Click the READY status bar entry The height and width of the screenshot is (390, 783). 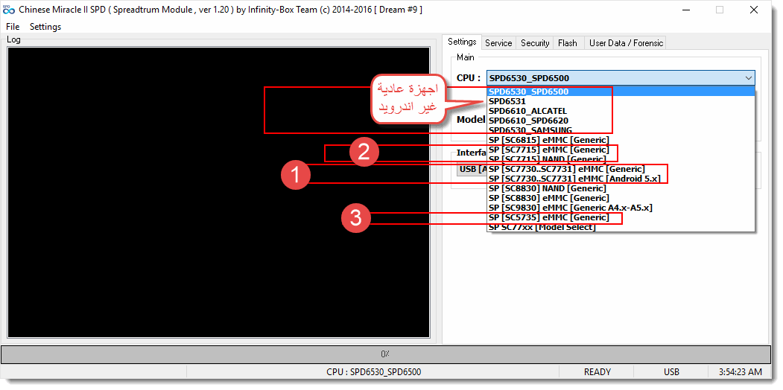pyautogui.click(x=597, y=372)
